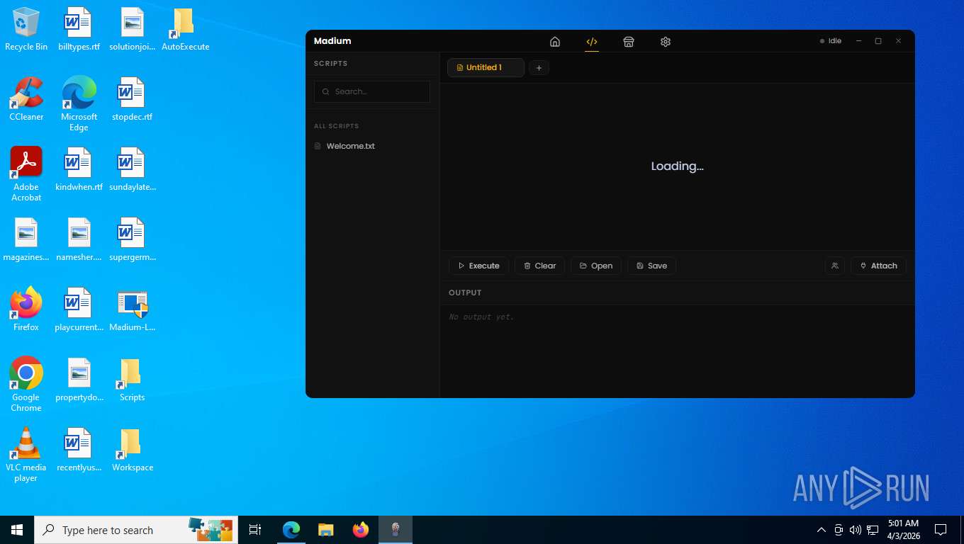964x544 pixels.
Task: Open a script file with Open
Action: [596, 266]
